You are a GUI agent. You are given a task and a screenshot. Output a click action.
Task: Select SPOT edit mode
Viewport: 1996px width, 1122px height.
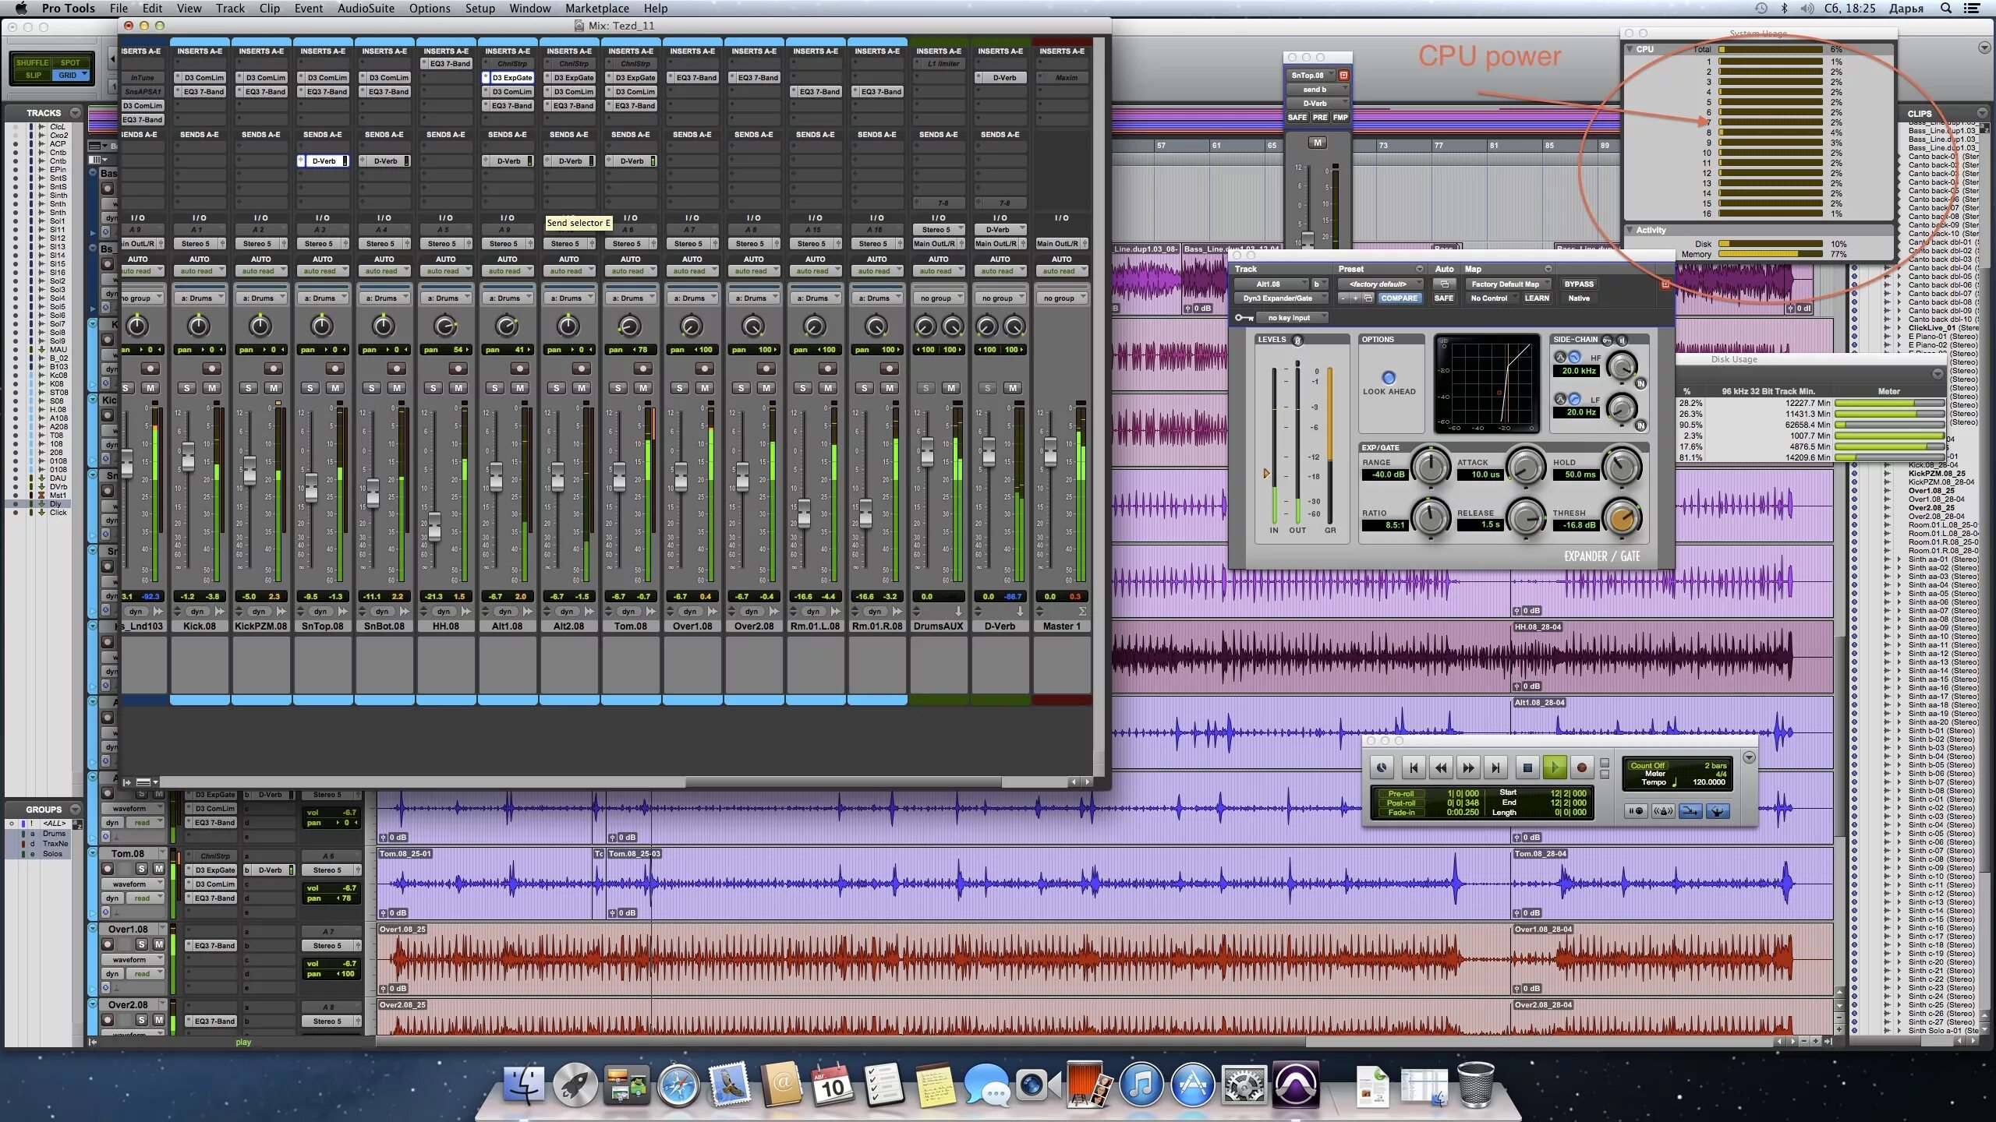click(x=70, y=62)
